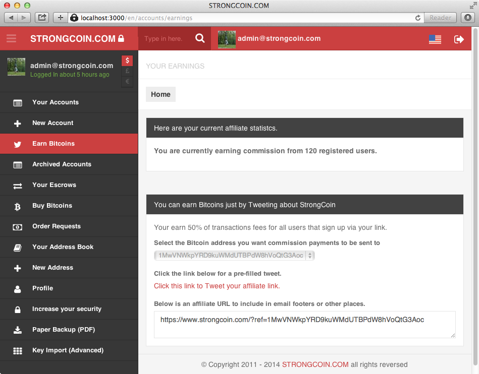The image size is (479, 374).
Task: Switch currency to pound
Action: [x=127, y=71]
